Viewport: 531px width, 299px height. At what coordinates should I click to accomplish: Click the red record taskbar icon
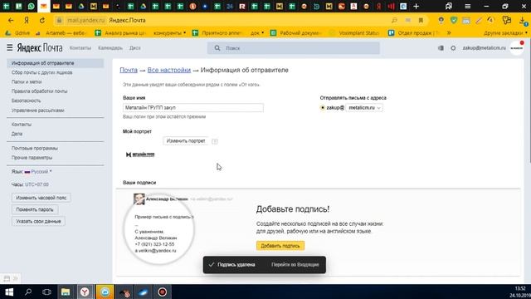pos(163,292)
